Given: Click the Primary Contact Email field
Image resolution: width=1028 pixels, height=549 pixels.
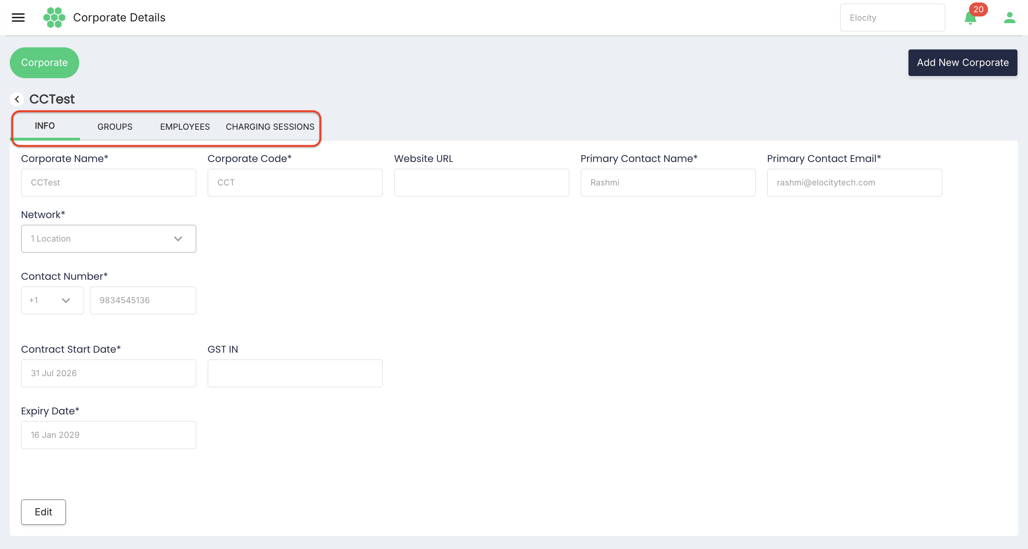Looking at the screenshot, I should 854,183.
